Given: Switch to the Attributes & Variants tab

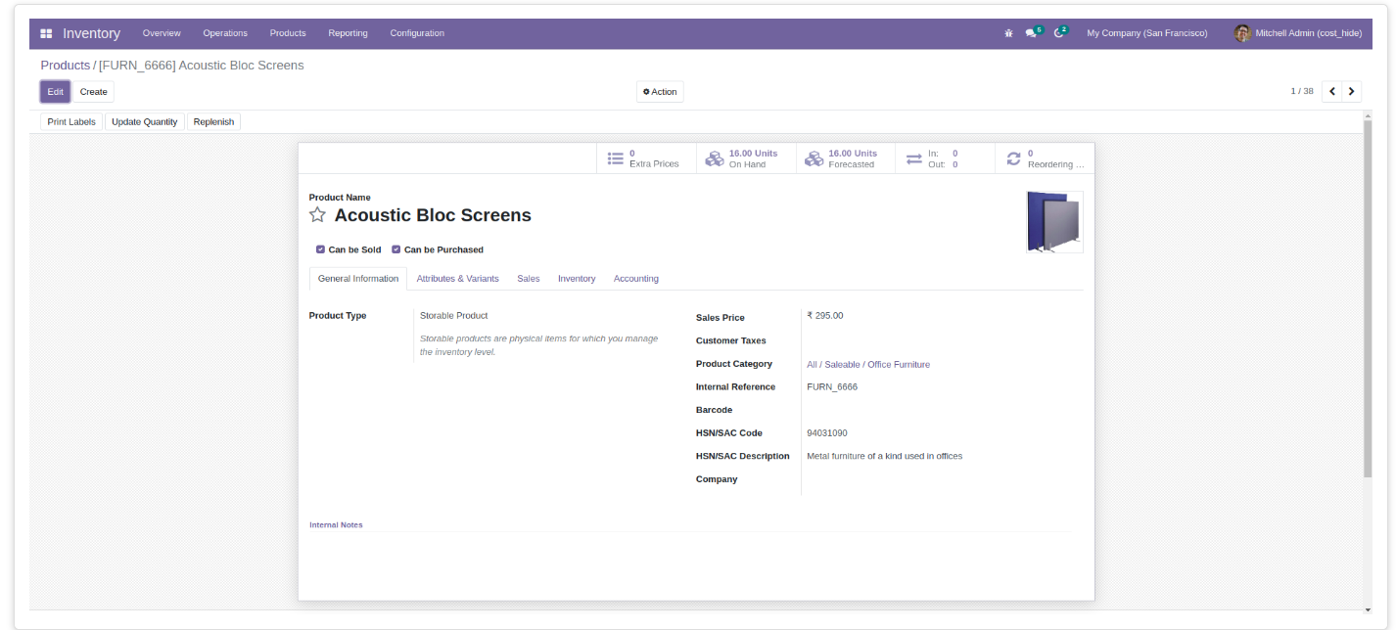Looking at the screenshot, I should [457, 279].
